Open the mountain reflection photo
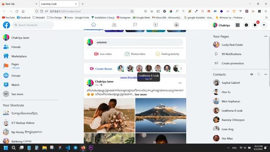 161,115
